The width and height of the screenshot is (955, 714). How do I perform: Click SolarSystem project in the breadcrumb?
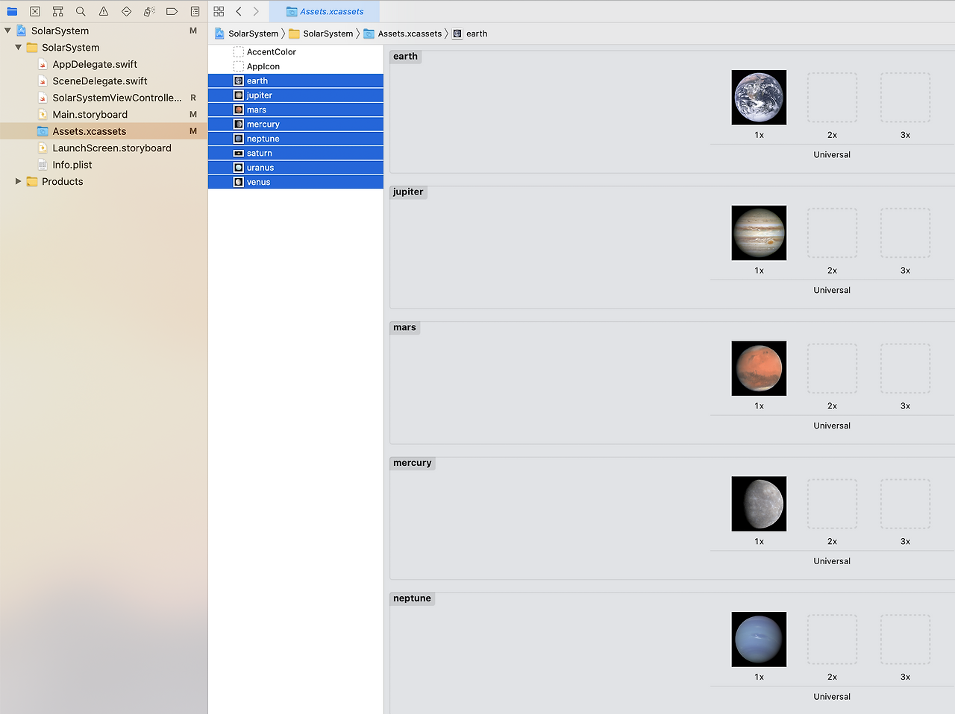tap(246, 34)
